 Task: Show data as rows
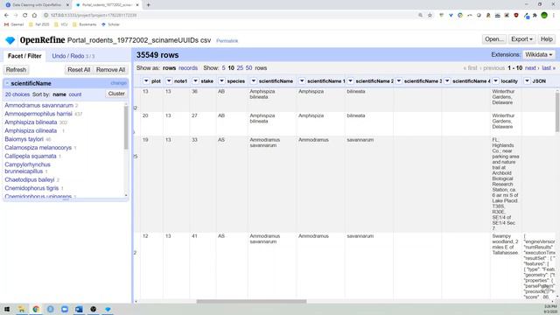(x=169, y=68)
